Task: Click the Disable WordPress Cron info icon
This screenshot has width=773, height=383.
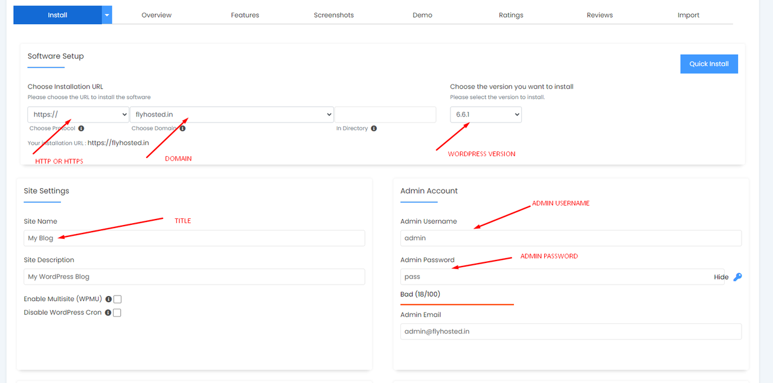Action: point(108,313)
